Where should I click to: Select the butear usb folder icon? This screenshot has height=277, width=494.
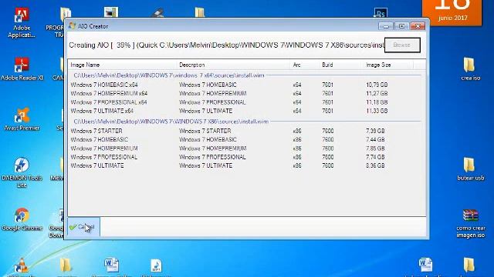click(x=470, y=169)
